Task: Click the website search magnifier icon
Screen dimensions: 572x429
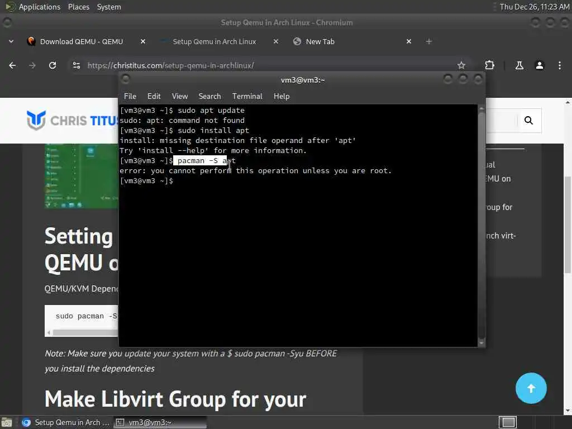Action: [x=528, y=121]
